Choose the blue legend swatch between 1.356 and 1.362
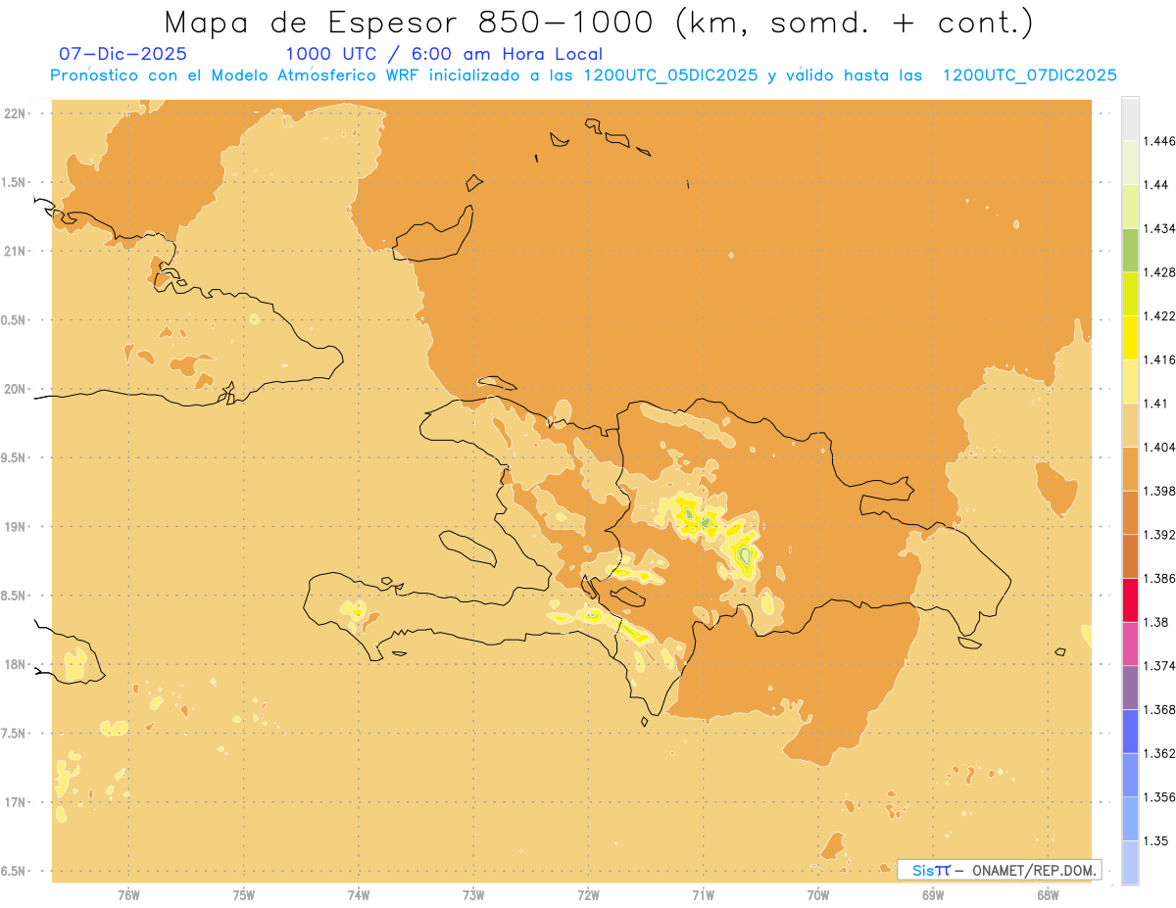 (x=1130, y=775)
